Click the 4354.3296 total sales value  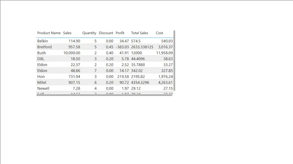click(x=140, y=82)
